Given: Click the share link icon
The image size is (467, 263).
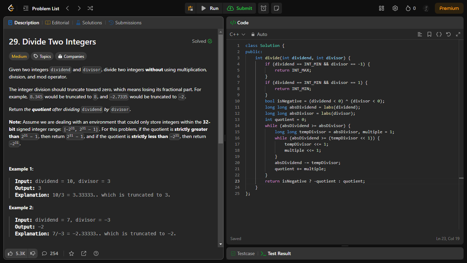Looking at the screenshot, I should point(83,253).
